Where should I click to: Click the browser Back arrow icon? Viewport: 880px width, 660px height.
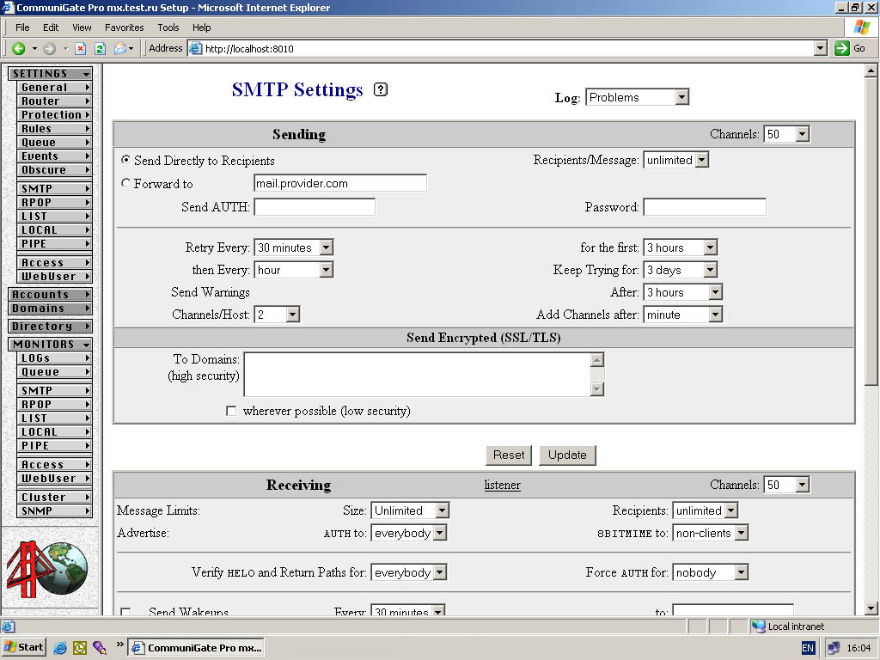(x=18, y=49)
